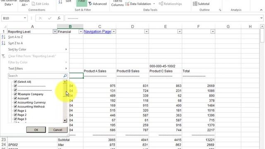Uncheck the first dashed-line entry checkbox

click(15, 86)
